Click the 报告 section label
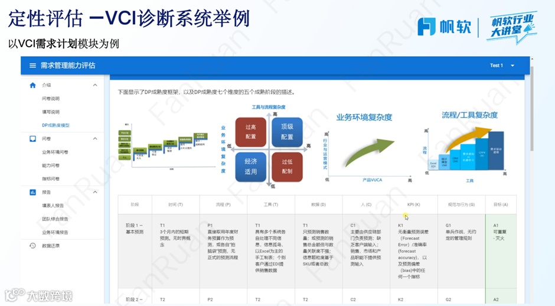 (x=47, y=192)
